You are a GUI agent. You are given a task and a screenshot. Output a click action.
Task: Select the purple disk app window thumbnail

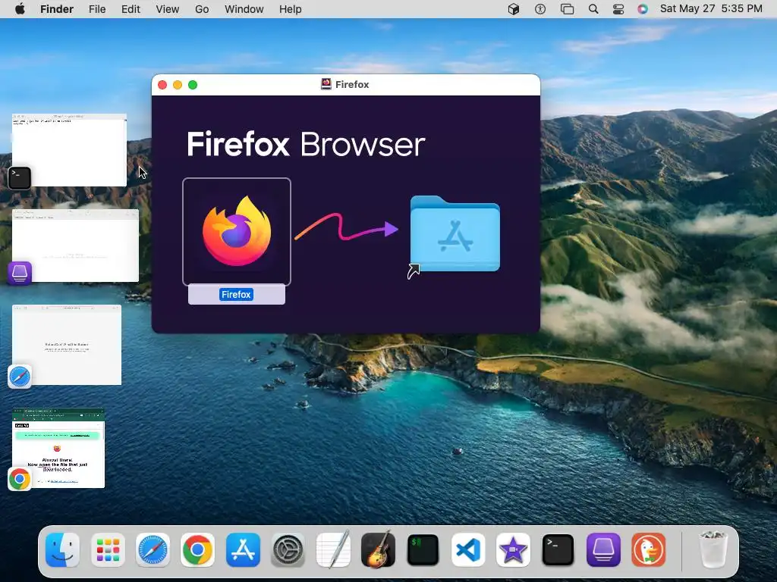point(75,246)
